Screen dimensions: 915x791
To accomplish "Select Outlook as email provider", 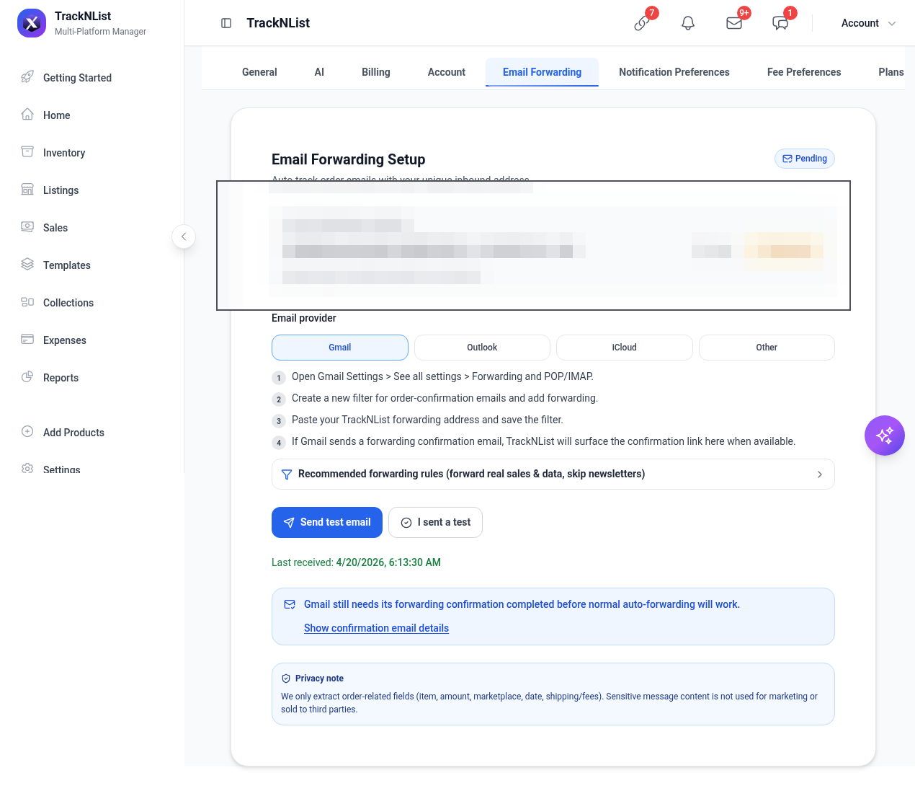I will click(x=482, y=348).
